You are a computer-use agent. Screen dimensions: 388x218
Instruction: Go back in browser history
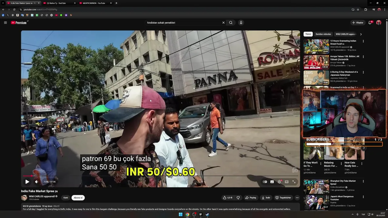click(x=3, y=9)
